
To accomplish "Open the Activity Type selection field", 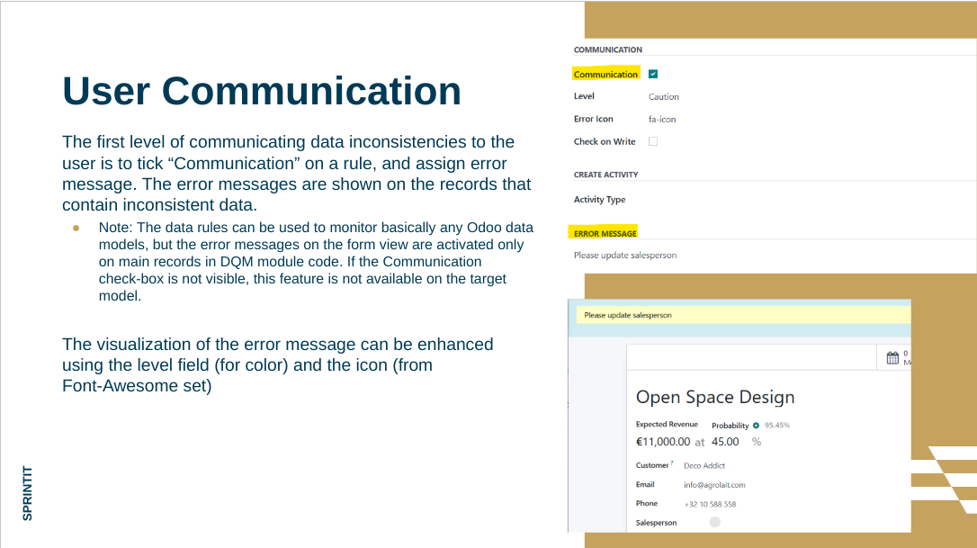I will pos(702,200).
